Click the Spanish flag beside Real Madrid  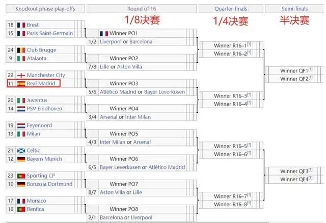point(21,84)
